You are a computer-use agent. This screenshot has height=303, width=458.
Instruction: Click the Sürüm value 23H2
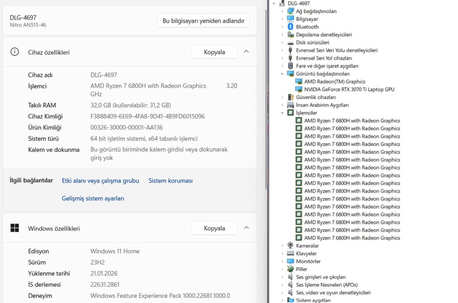click(97, 262)
